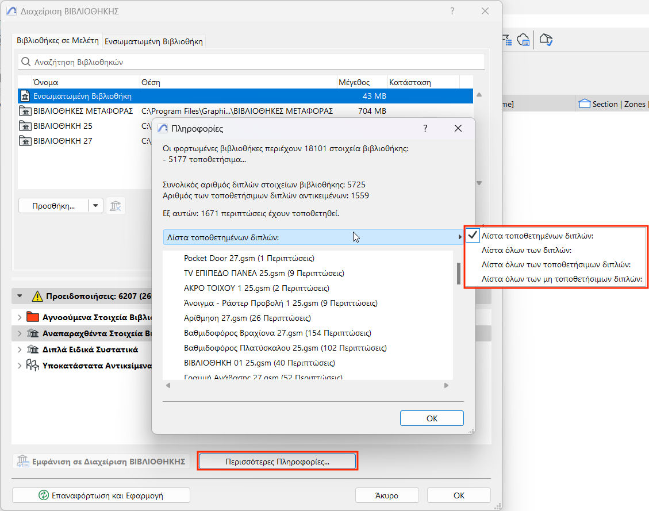Click the duplicates list vertical scrollbar thumb
Image resolution: width=649 pixels, height=511 pixels.
459,274
